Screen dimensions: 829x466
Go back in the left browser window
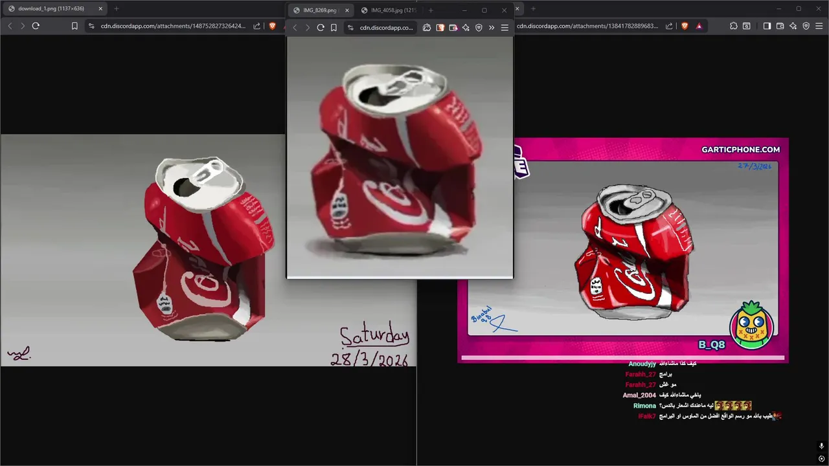pos(10,26)
